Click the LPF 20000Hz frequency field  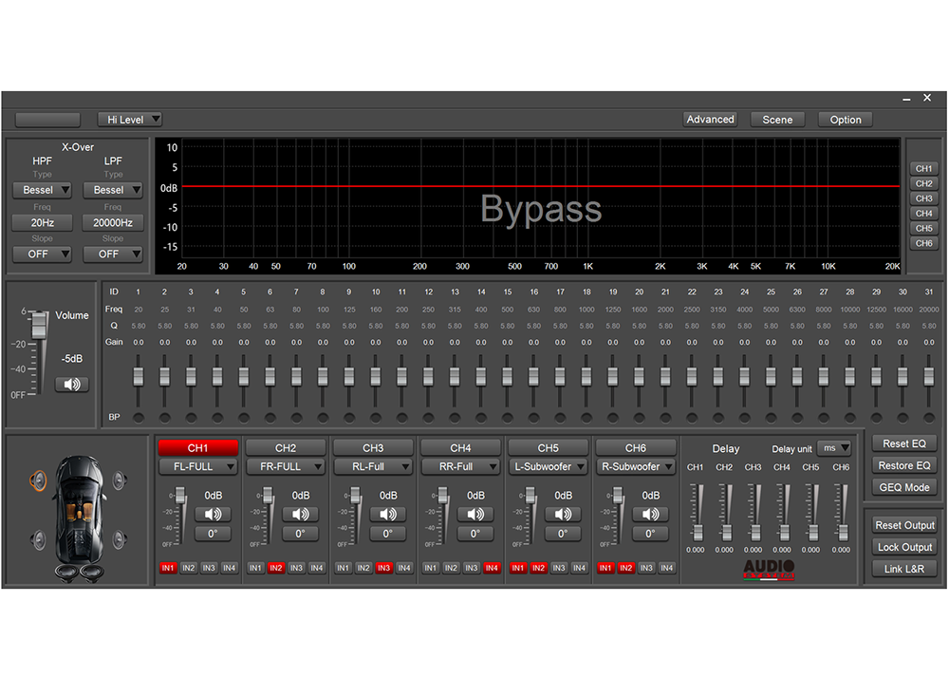113,222
